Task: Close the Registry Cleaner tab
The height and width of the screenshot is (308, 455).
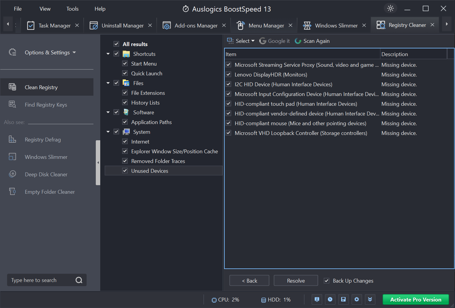Action: click(x=433, y=25)
